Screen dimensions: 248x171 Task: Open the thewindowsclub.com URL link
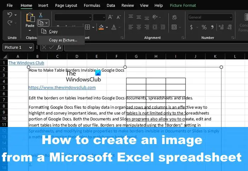pos(62,87)
